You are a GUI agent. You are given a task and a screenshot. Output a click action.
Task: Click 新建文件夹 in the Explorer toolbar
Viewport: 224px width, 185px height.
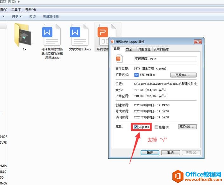click(51, 16)
